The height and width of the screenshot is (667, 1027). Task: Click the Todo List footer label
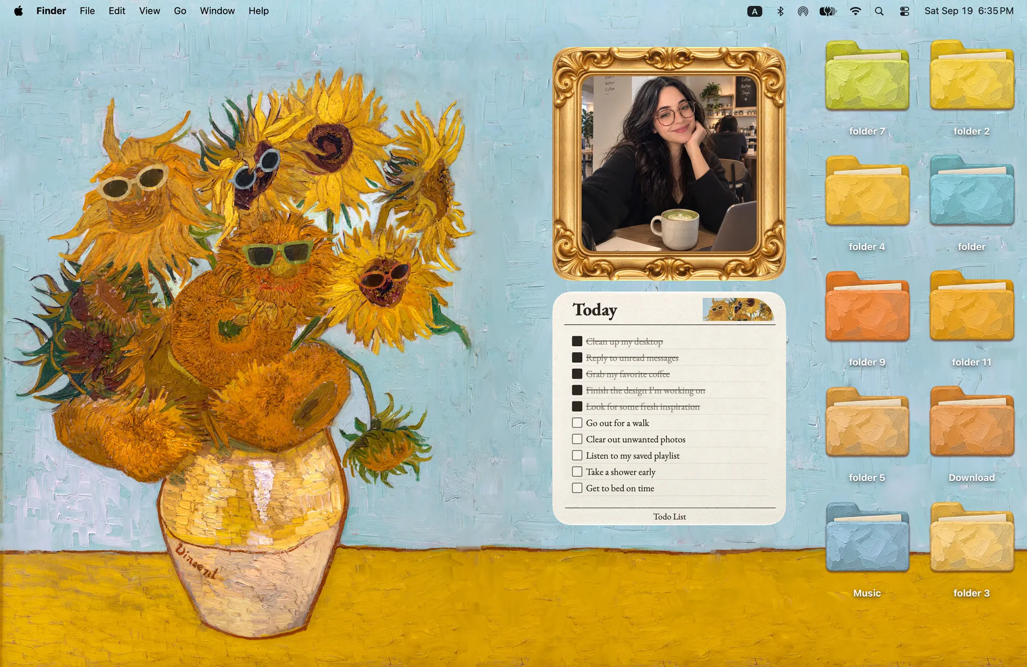pos(670,517)
